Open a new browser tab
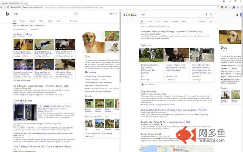Image resolution: width=243 pixels, height=152 pixels. tap(26, 3)
